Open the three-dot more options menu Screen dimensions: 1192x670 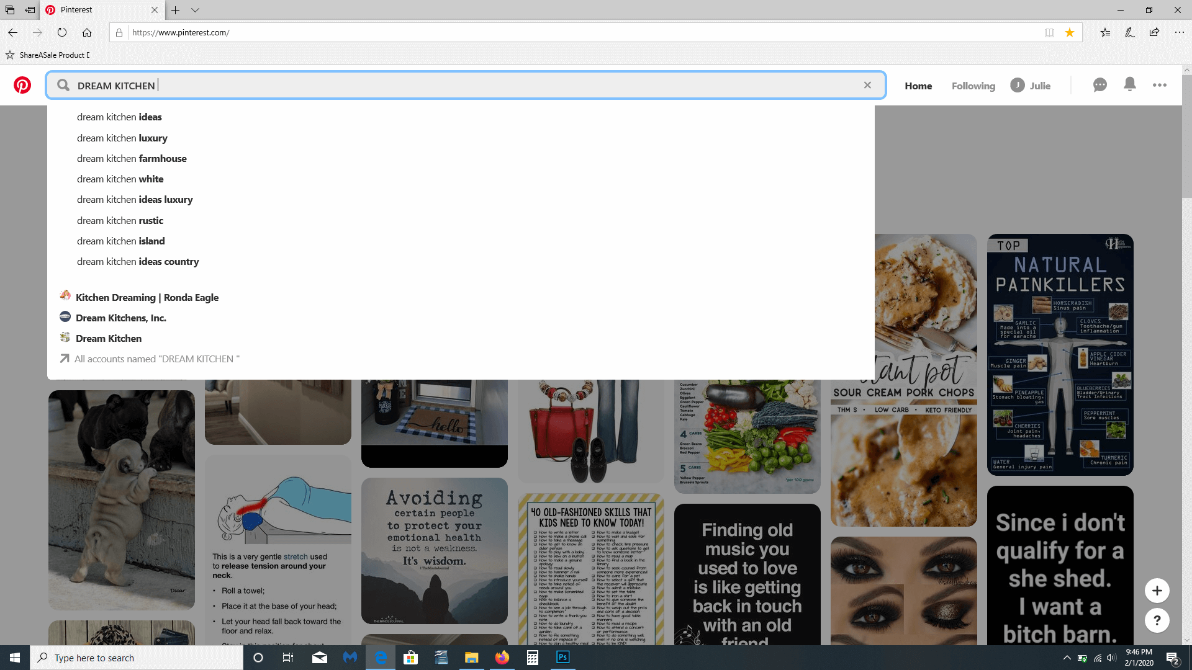pyautogui.click(x=1159, y=85)
